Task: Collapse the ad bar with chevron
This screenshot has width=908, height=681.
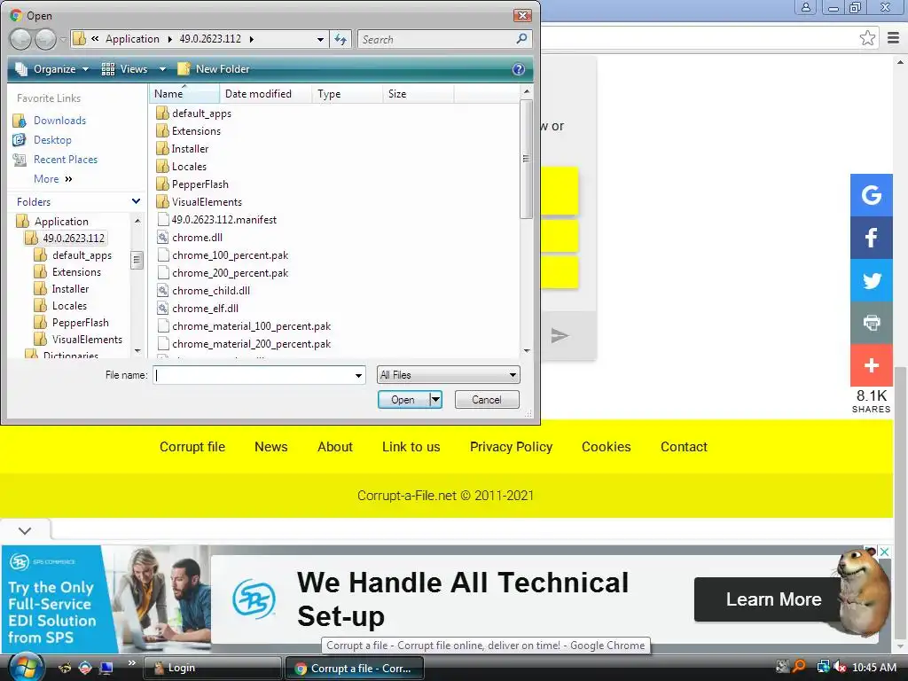Action: 24,530
